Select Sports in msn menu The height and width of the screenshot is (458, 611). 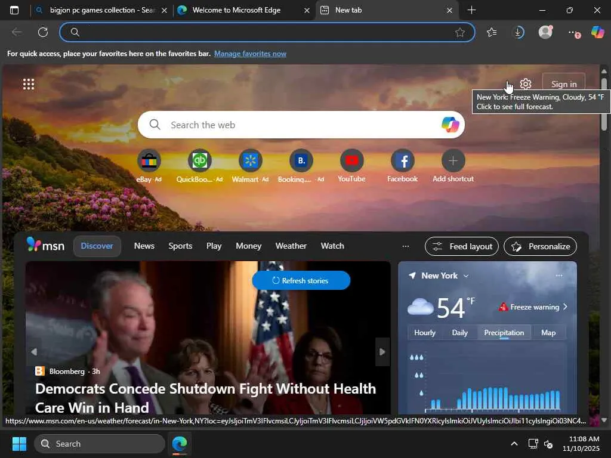click(180, 246)
